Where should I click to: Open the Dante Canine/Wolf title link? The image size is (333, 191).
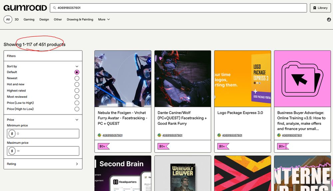click(x=182, y=118)
